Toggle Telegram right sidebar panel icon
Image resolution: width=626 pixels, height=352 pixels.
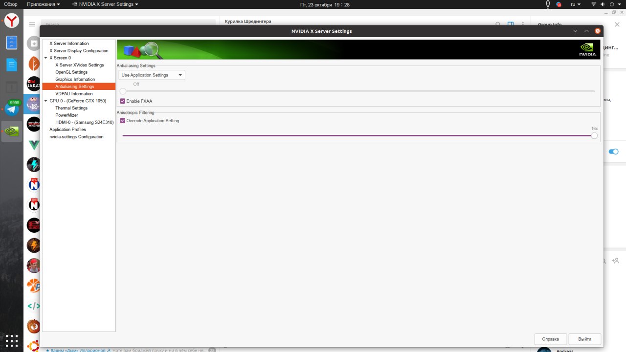click(x=511, y=23)
